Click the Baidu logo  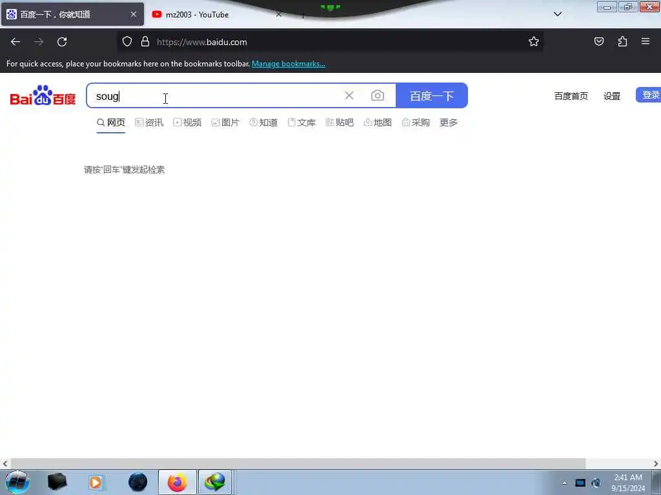[x=43, y=95]
